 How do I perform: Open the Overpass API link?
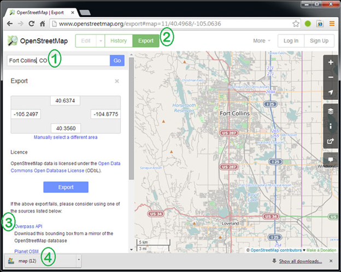(28, 226)
